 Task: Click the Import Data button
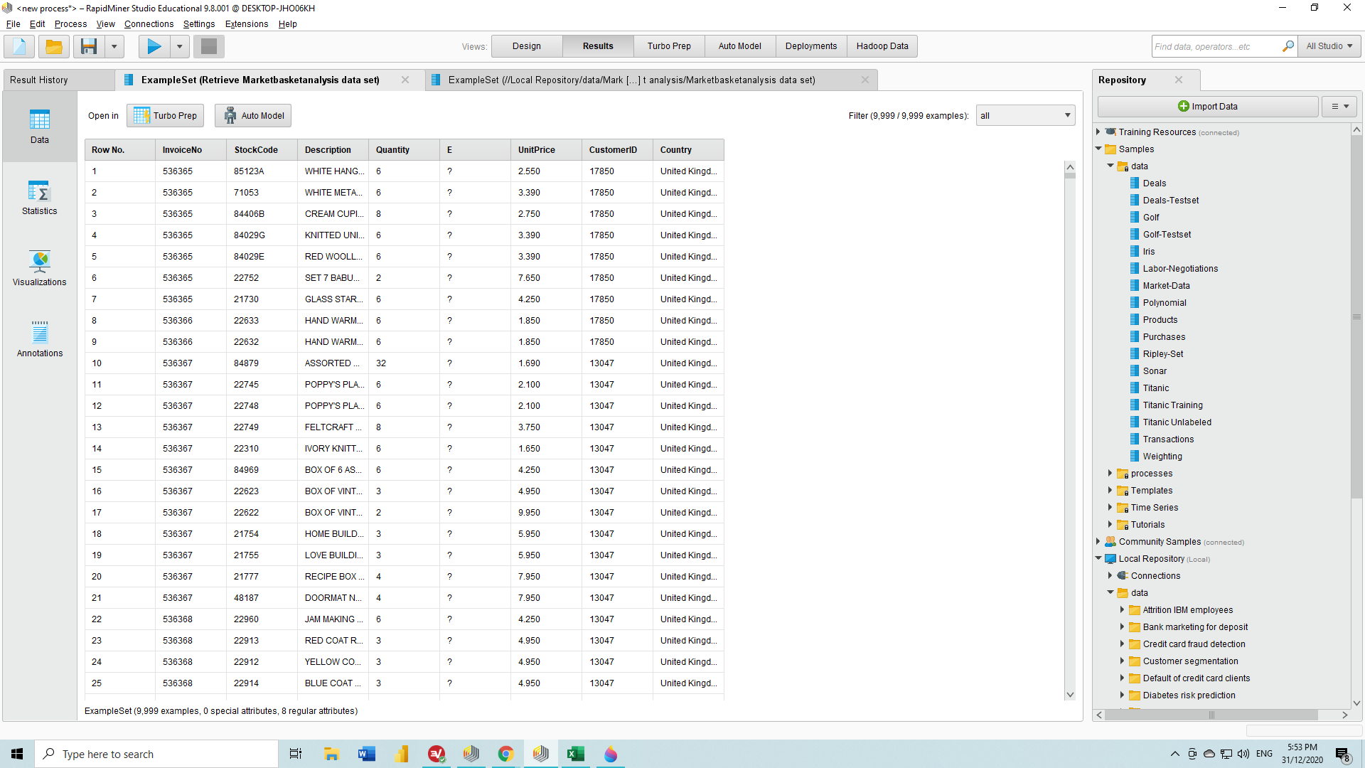tap(1207, 106)
